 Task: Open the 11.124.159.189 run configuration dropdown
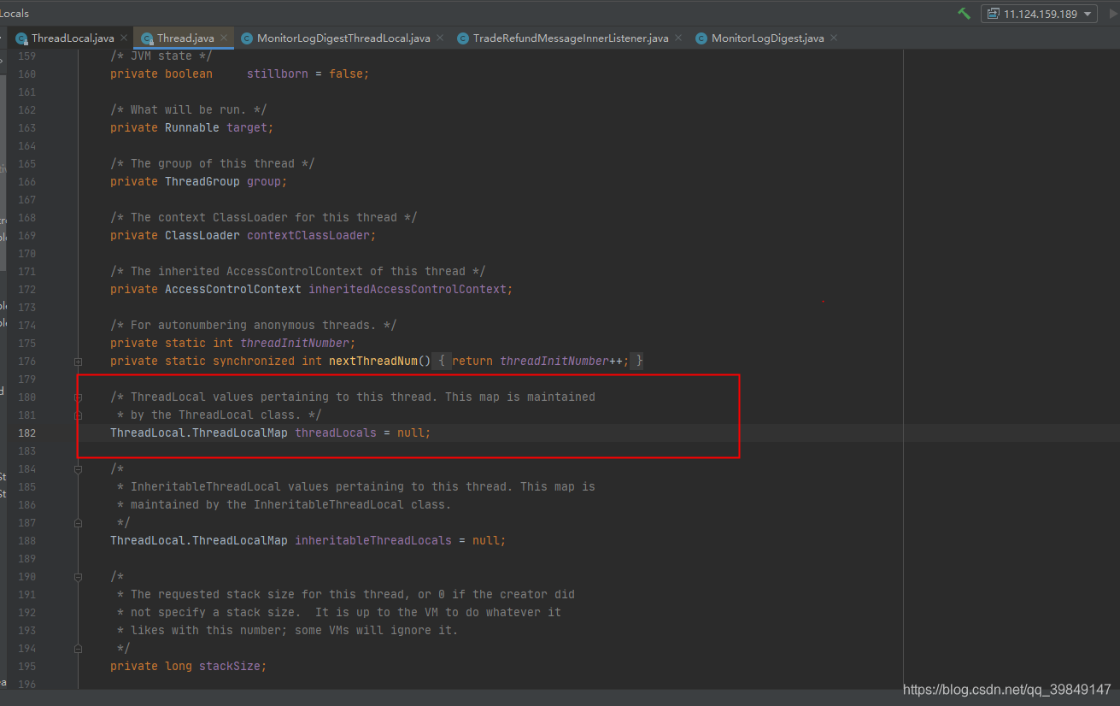(1039, 14)
